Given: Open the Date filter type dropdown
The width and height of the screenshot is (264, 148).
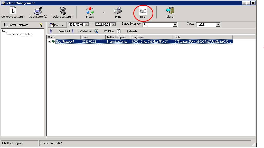Looking at the screenshot, I should (57, 25).
